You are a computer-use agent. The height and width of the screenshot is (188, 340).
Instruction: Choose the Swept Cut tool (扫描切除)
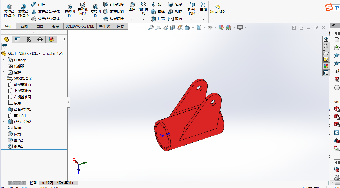coord(114,4)
